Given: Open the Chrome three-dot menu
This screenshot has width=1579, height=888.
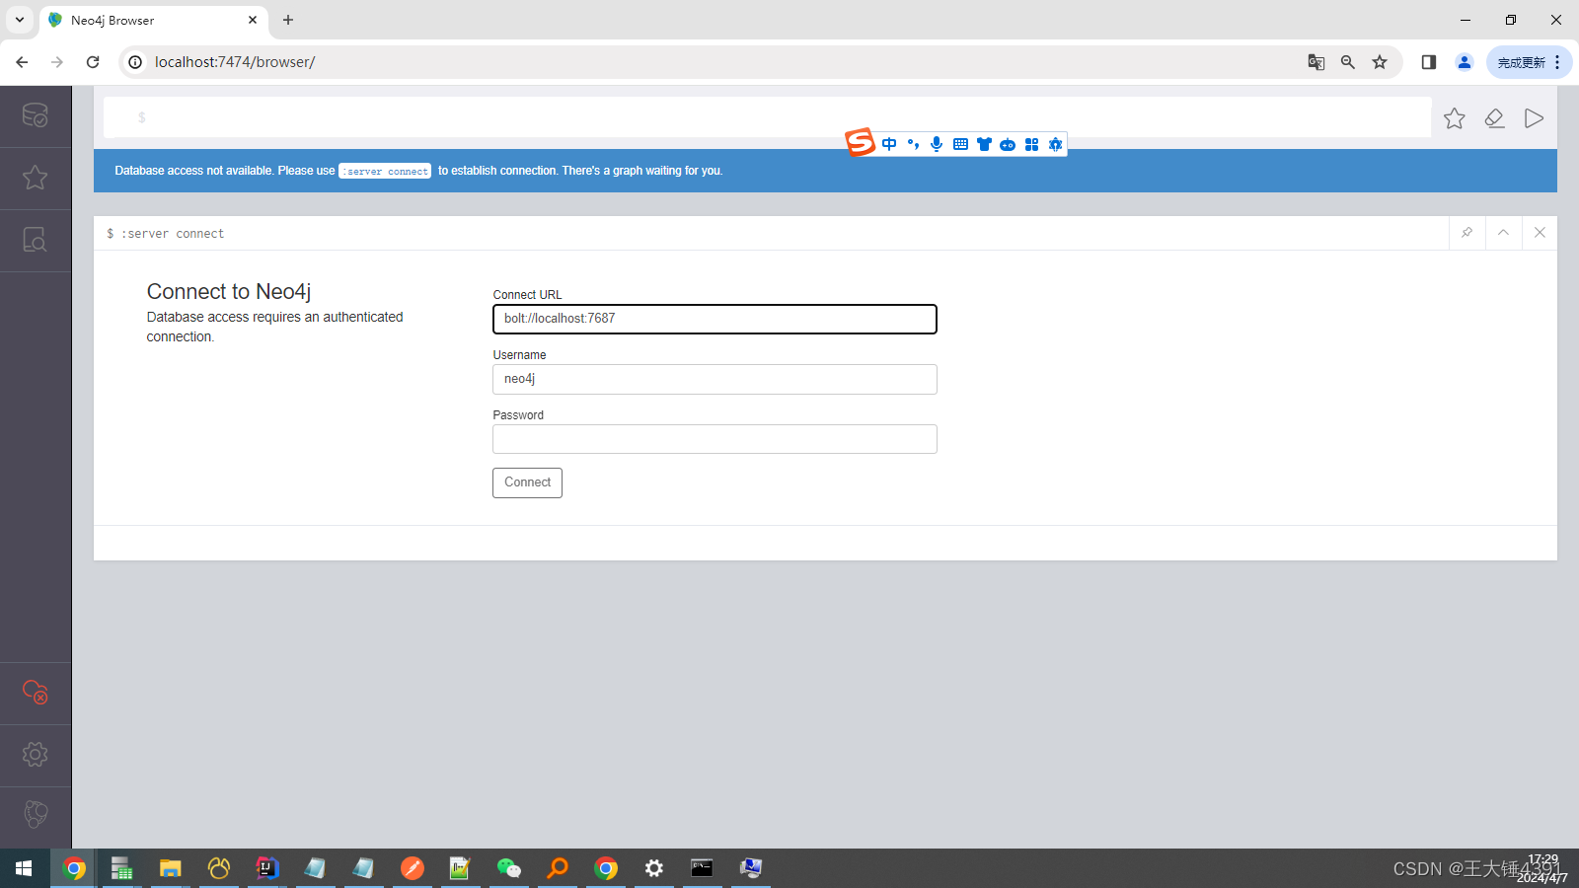Looking at the screenshot, I should (1558, 62).
